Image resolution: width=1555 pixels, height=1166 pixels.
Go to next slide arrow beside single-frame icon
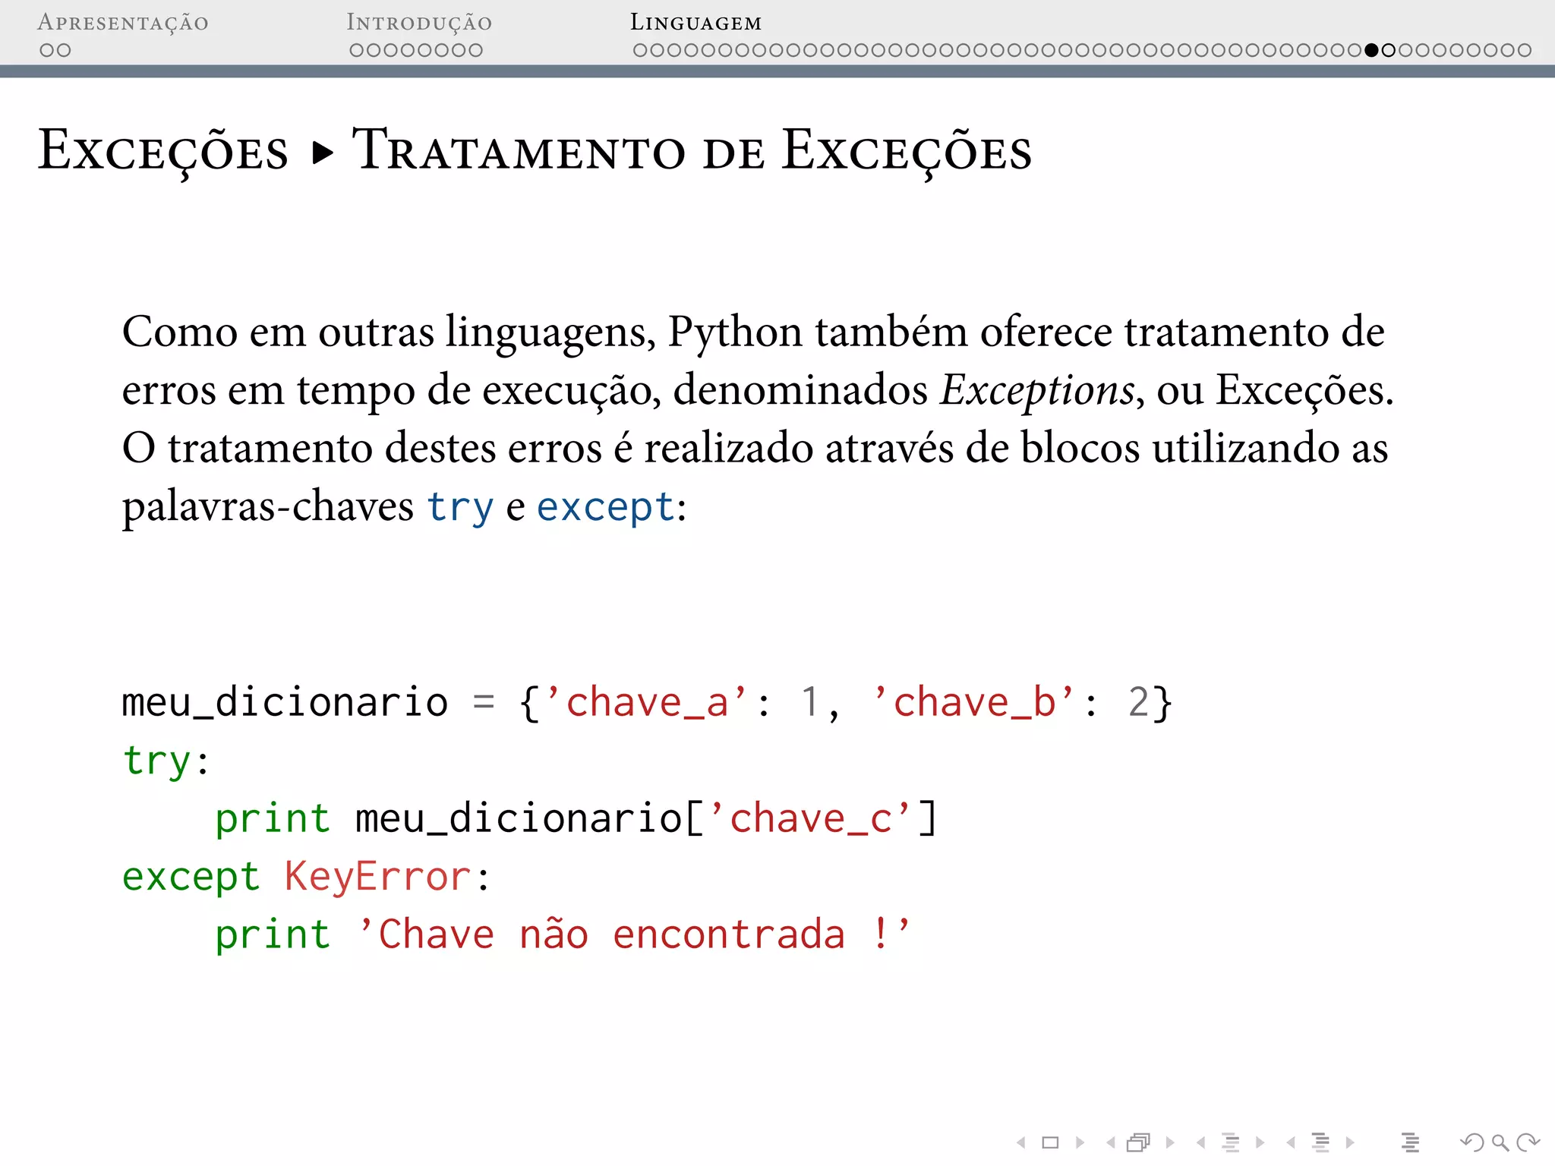pos(1080,1142)
